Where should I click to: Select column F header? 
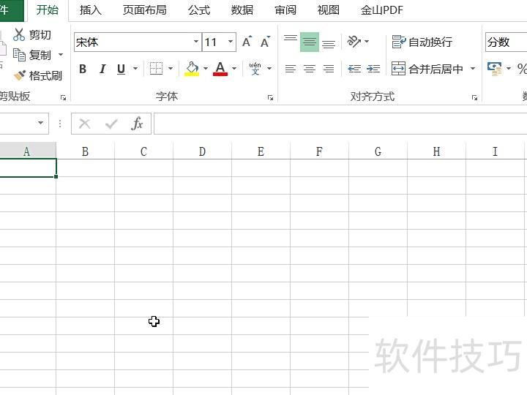click(319, 151)
